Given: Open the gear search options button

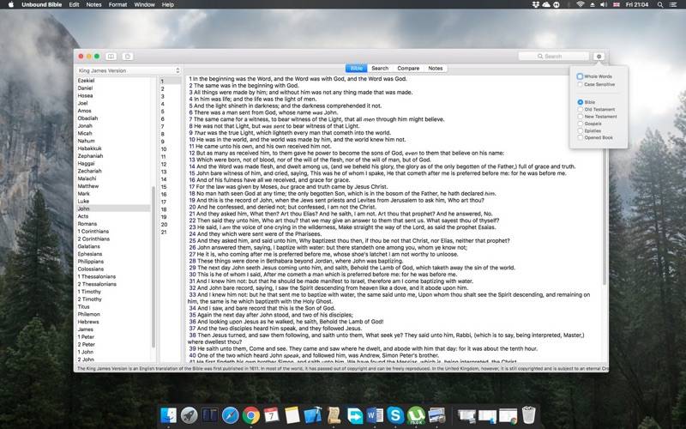Looking at the screenshot, I should (599, 57).
